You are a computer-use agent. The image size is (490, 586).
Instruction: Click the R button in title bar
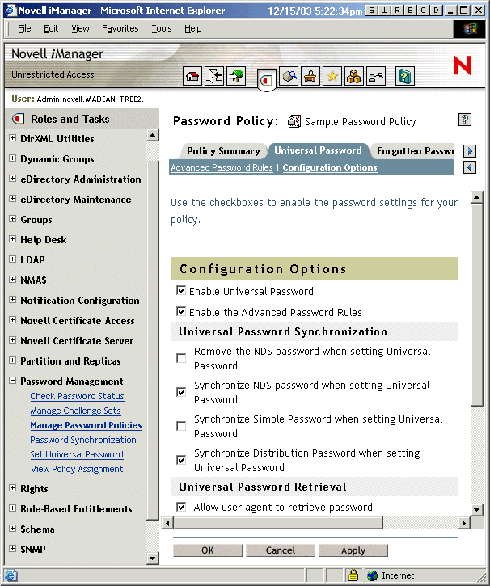pos(397,10)
